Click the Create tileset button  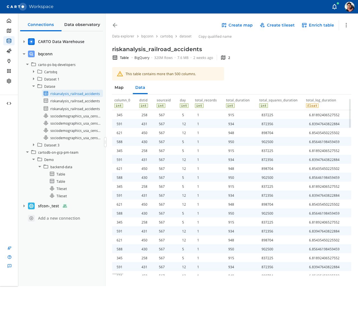click(x=277, y=25)
